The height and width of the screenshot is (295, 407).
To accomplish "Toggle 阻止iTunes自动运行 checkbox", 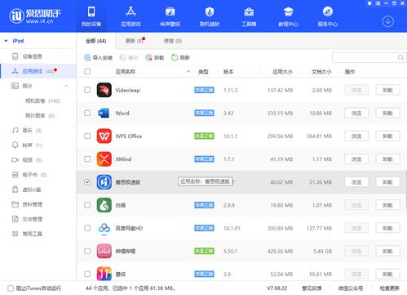I will coord(11,288).
